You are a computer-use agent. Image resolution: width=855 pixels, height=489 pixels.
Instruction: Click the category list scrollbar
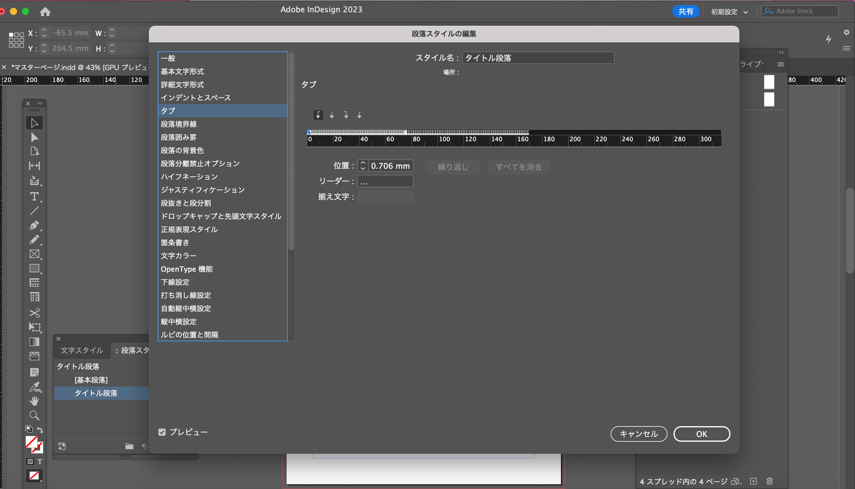tap(291, 151)
